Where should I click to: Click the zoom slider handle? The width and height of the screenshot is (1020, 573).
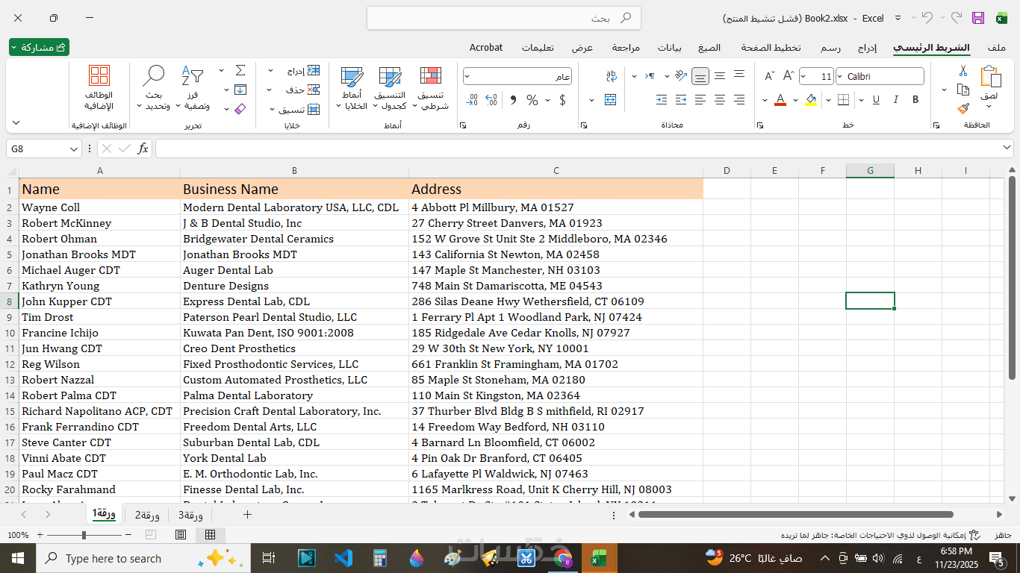pyautogui.click(x=84, y=535)
